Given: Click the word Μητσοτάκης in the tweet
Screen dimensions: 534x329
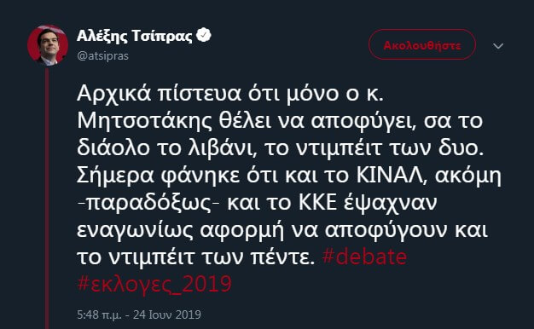Looking at the screenshot, I should pos(145,120).
